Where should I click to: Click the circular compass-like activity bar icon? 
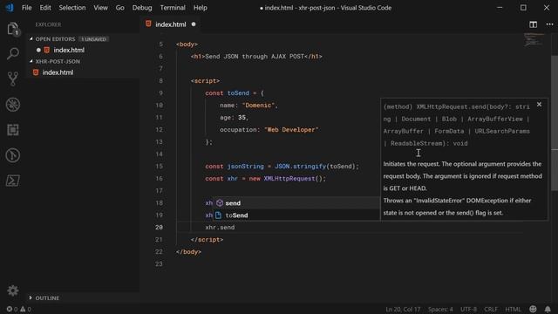[13, 155]
